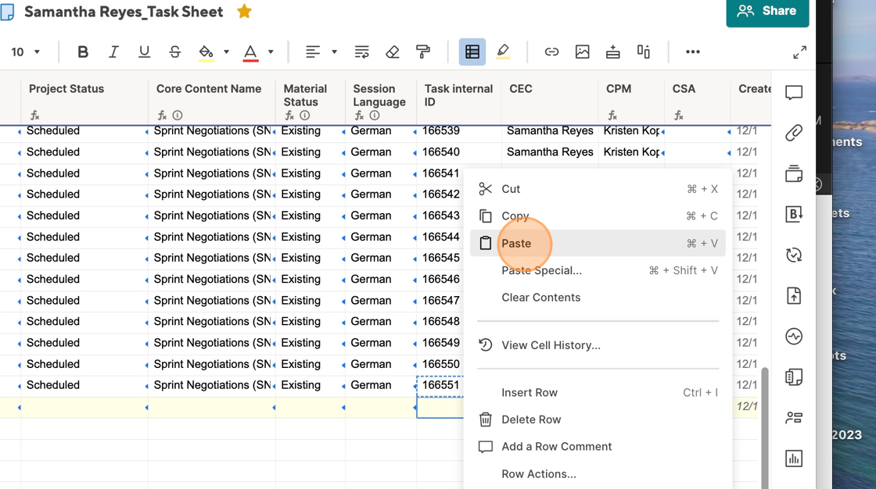
Task: Click the column alignment toolbar icon
Action: pyautogui.click(x=644, y=52)
